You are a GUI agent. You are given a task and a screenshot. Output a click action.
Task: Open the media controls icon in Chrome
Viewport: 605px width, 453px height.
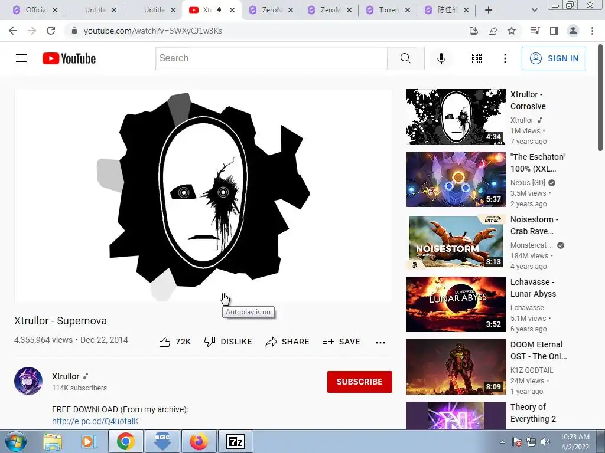pyautogui.click(x=535, y=31)
